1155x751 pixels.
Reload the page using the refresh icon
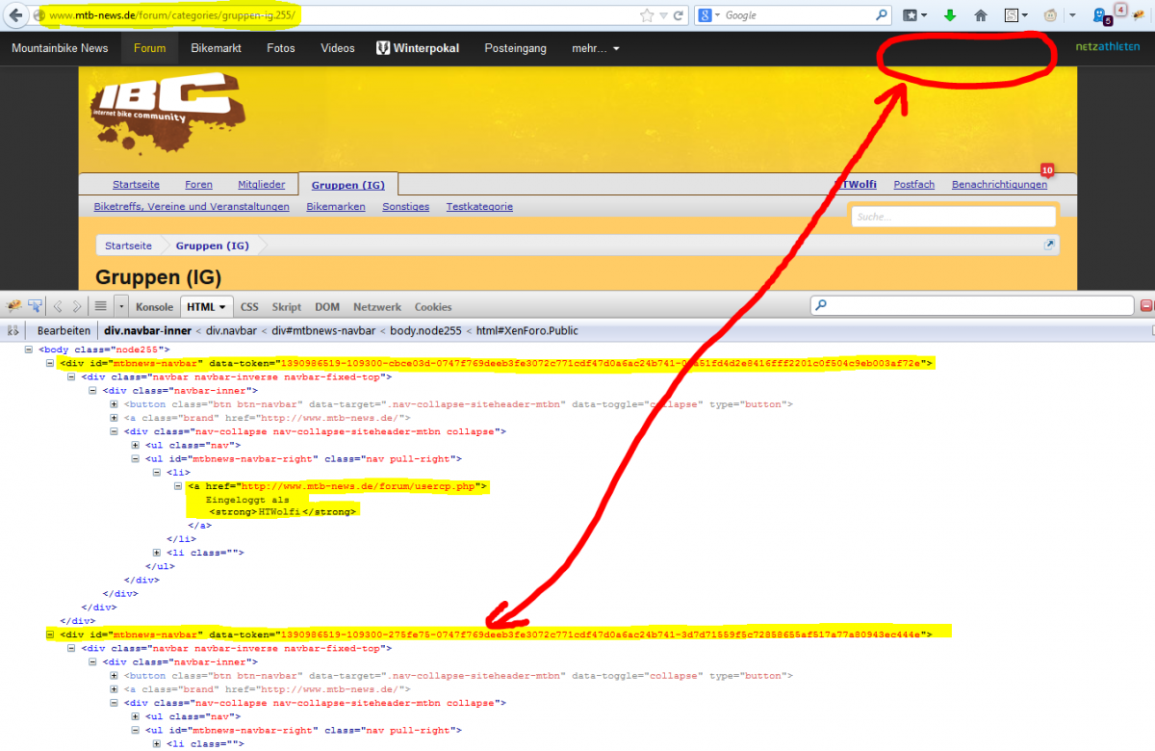(x=679, y=15)
